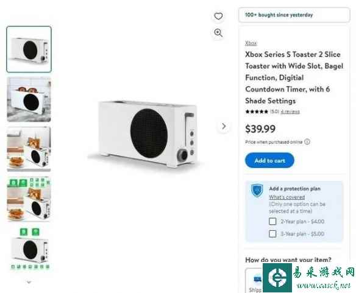
Task: Select the fourth thumbnail with green icons
Action: coord(29,199)
